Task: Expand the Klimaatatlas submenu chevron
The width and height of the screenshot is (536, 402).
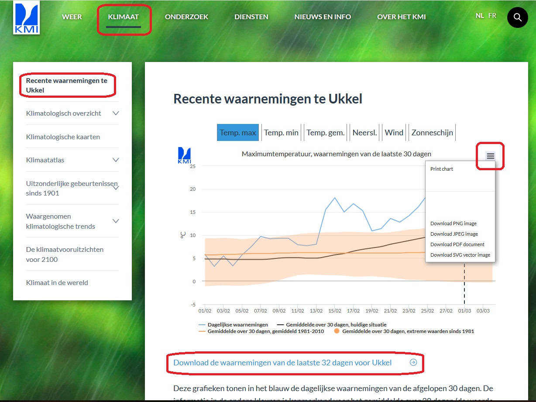Action: coord(116,160)
